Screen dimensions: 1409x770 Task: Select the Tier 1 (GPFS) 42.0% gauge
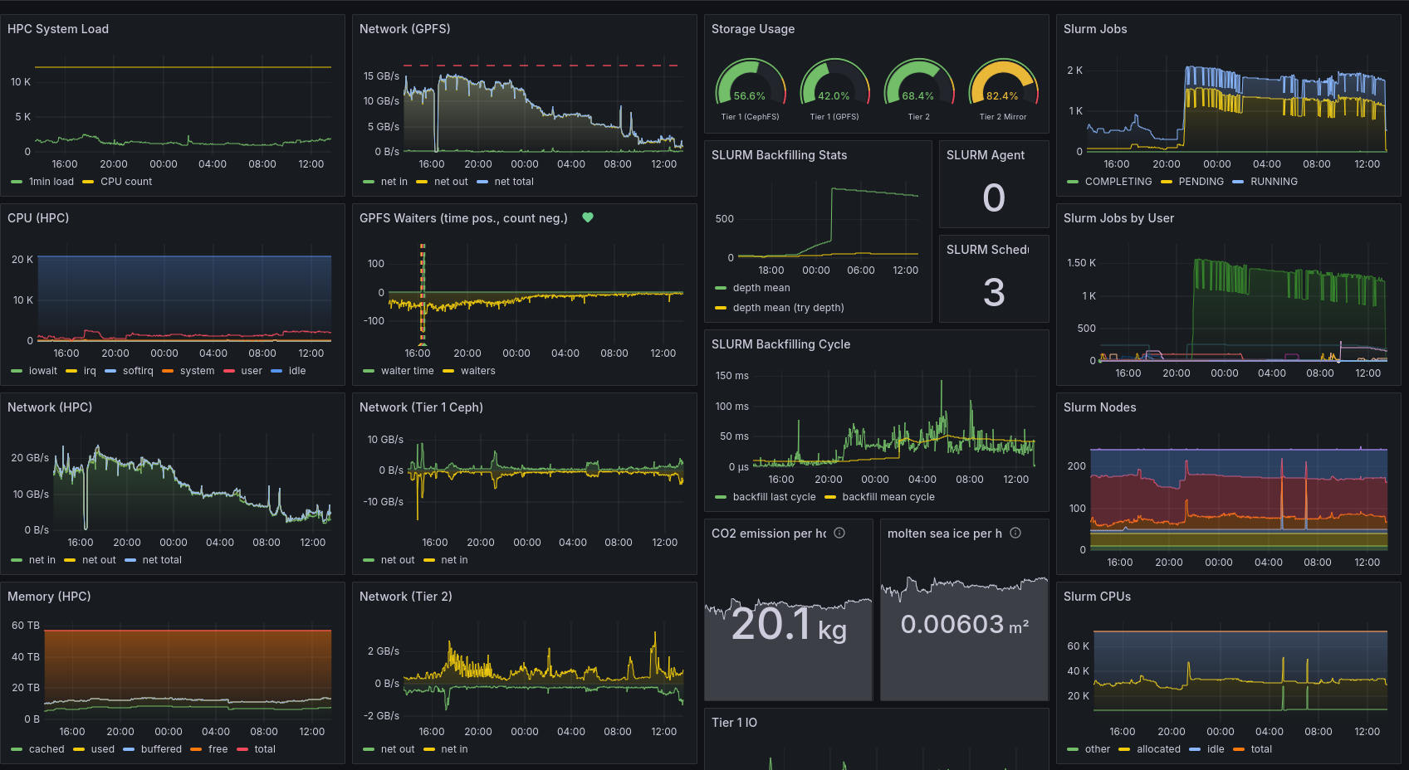click(834, 90)
